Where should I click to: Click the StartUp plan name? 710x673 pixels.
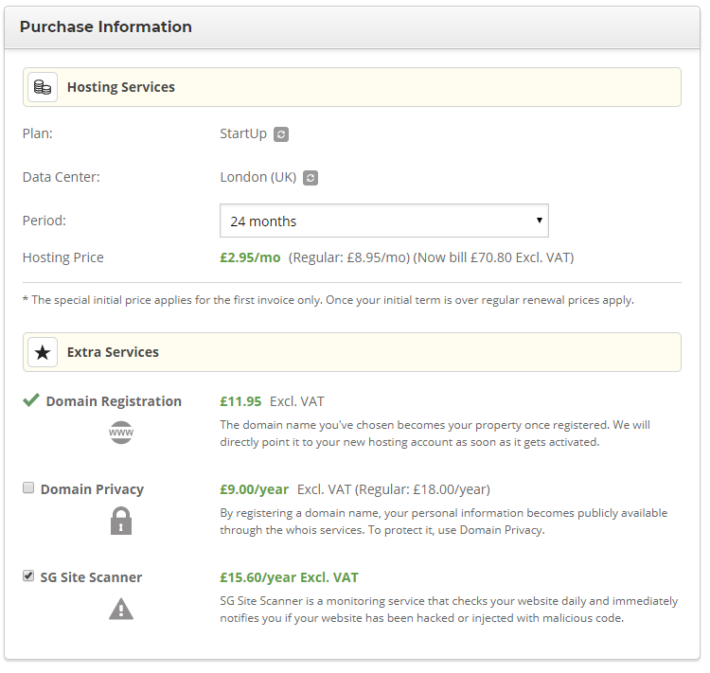coord(243,133)
